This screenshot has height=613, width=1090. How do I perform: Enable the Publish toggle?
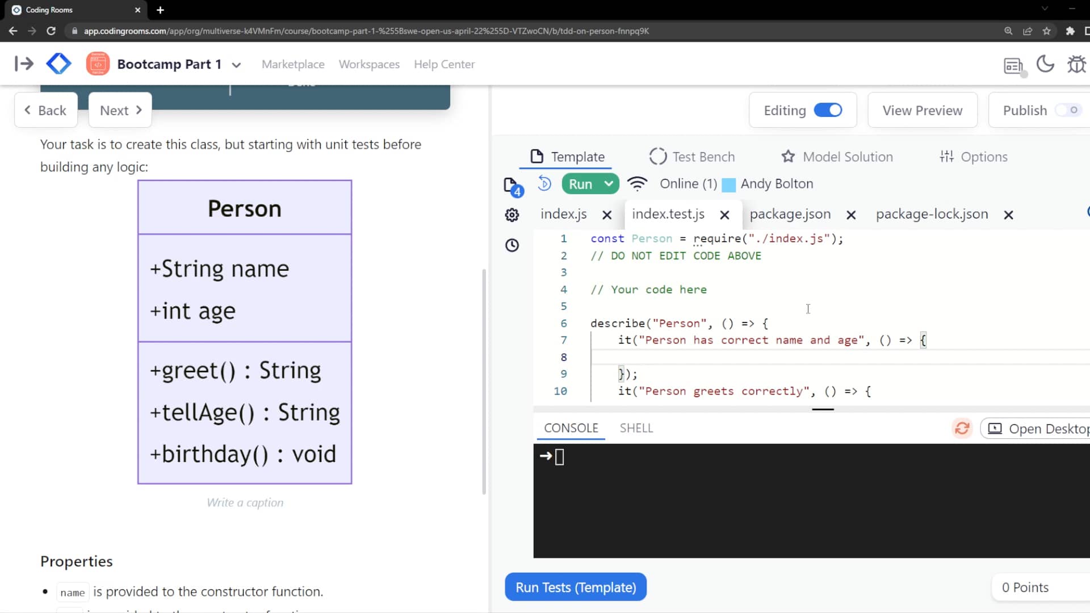click(1068, 110)
